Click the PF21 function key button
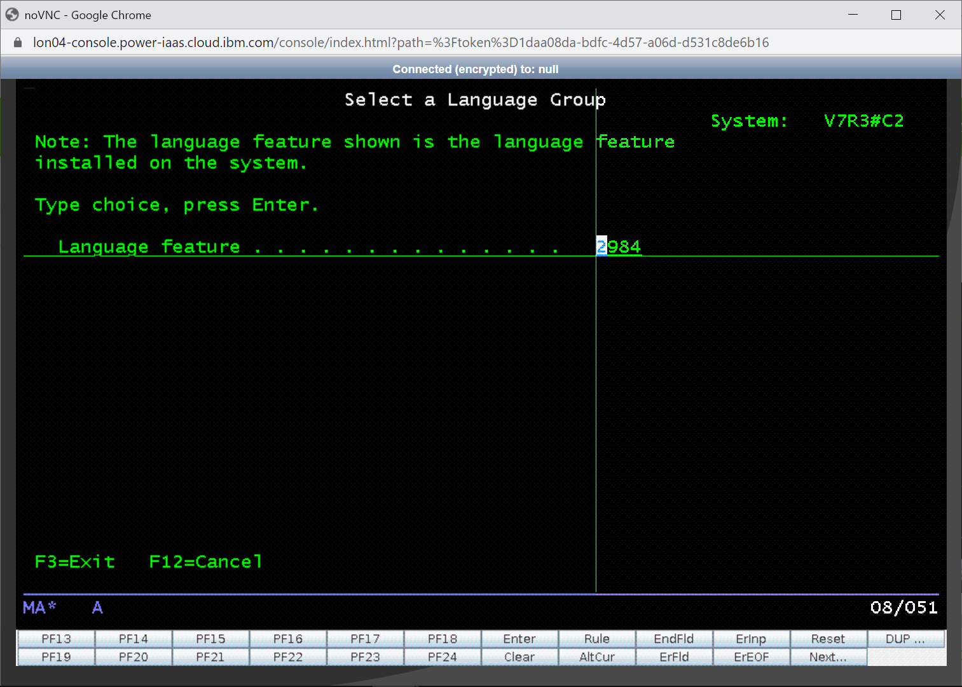962x687 pixels. [x=210, y=657]
